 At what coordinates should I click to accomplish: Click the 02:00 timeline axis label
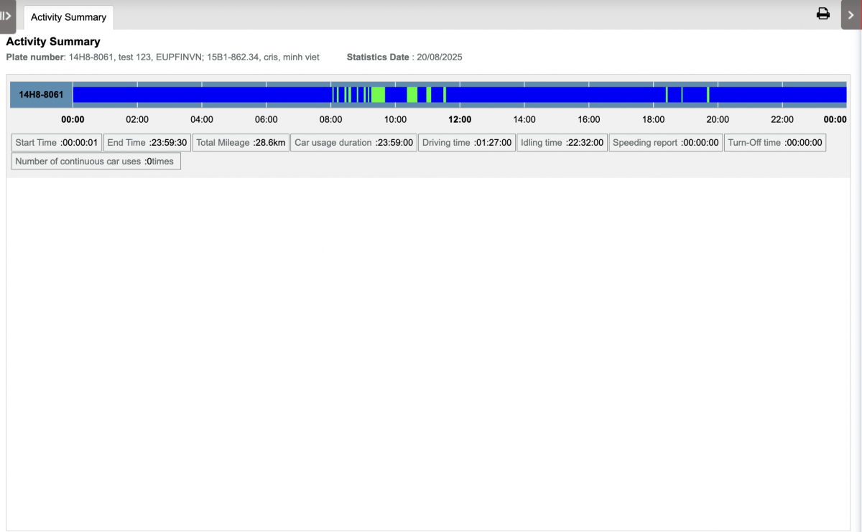point(137,120)
